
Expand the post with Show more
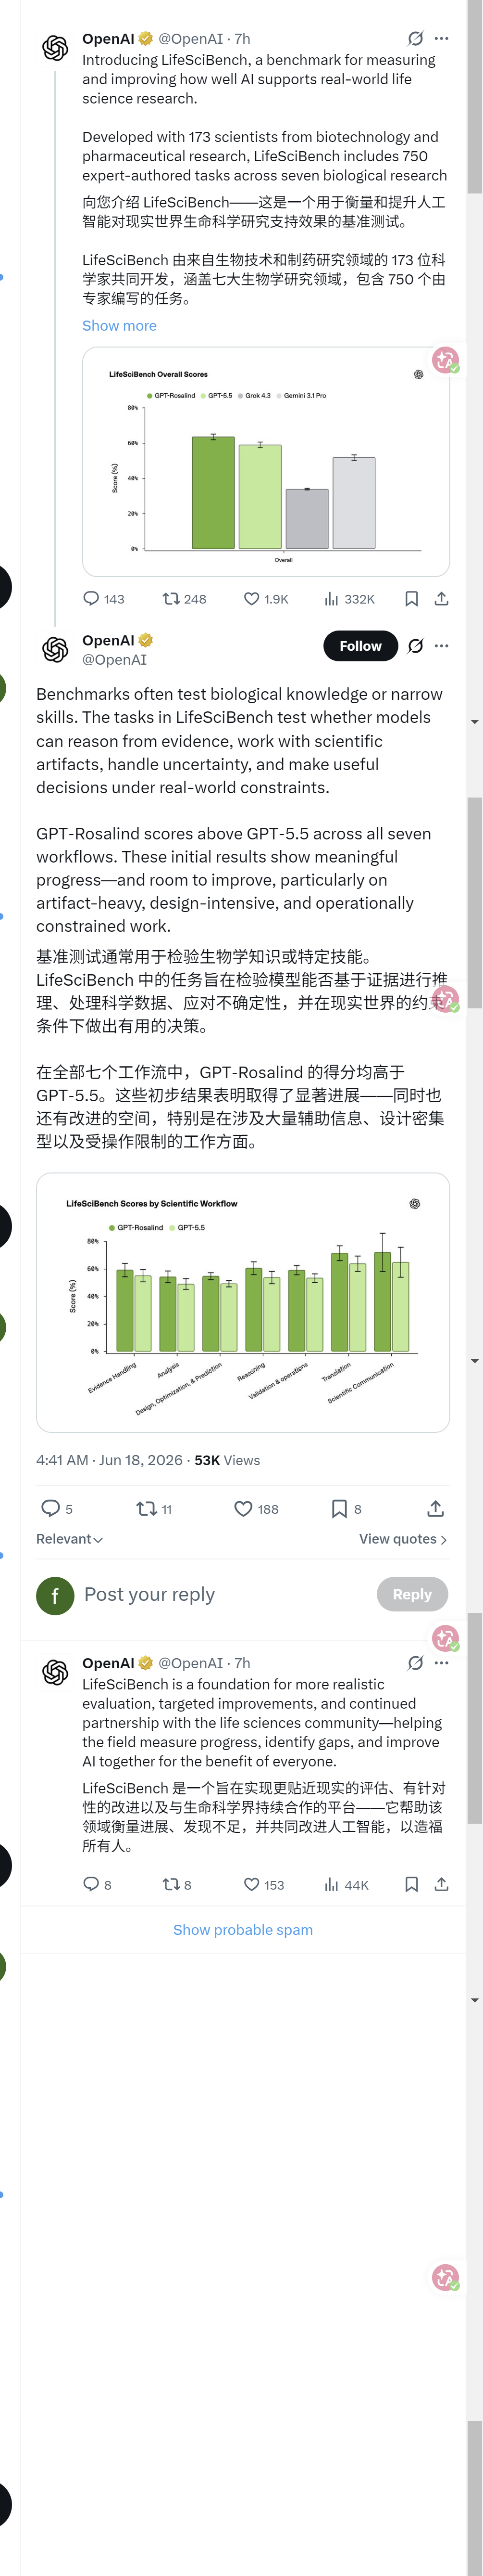[x=119, y=325]
